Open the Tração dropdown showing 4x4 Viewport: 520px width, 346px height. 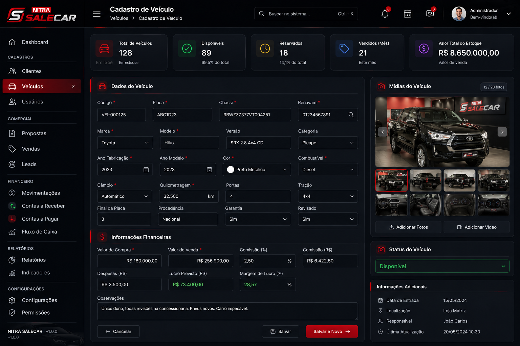pyautogui.click(x=328, y=196)
